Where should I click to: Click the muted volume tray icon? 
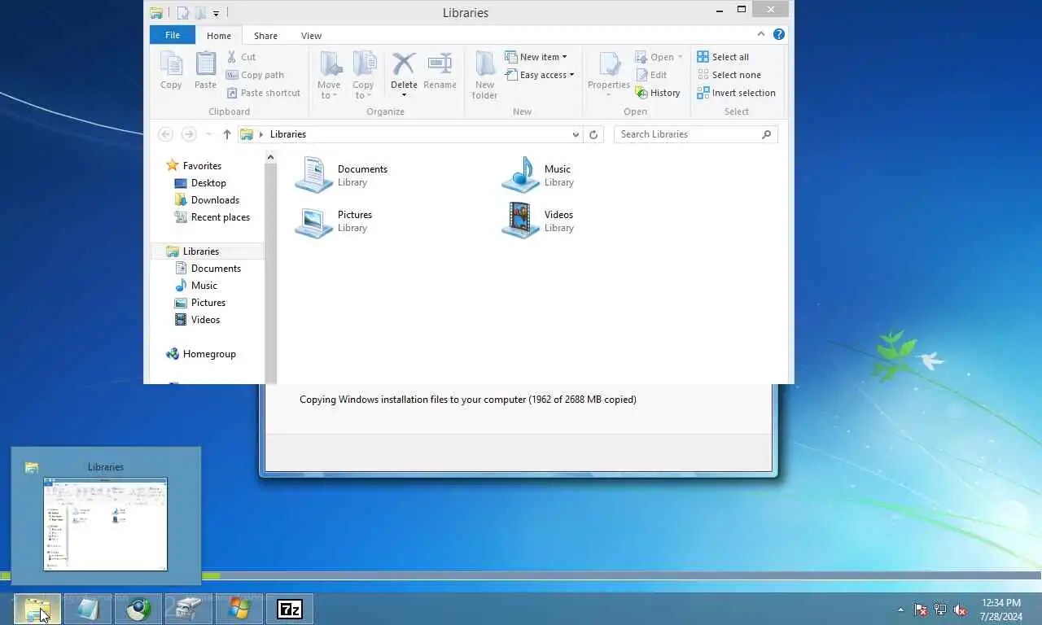960,610
